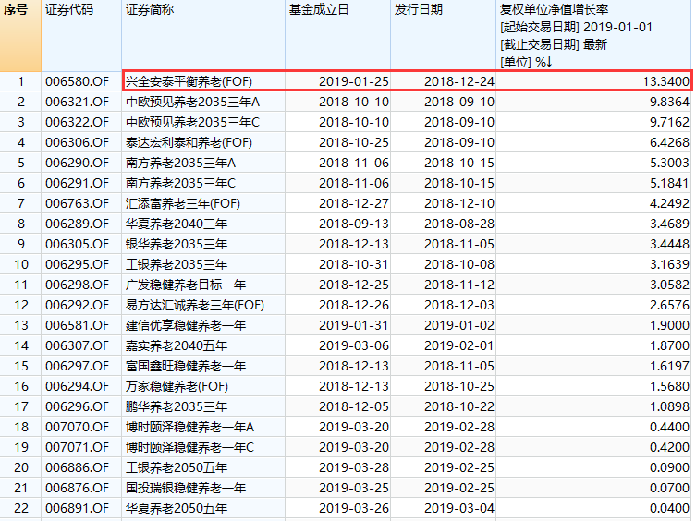Click issue date 2018-12-24
The image size is (696, 521).
coord(459,81)
